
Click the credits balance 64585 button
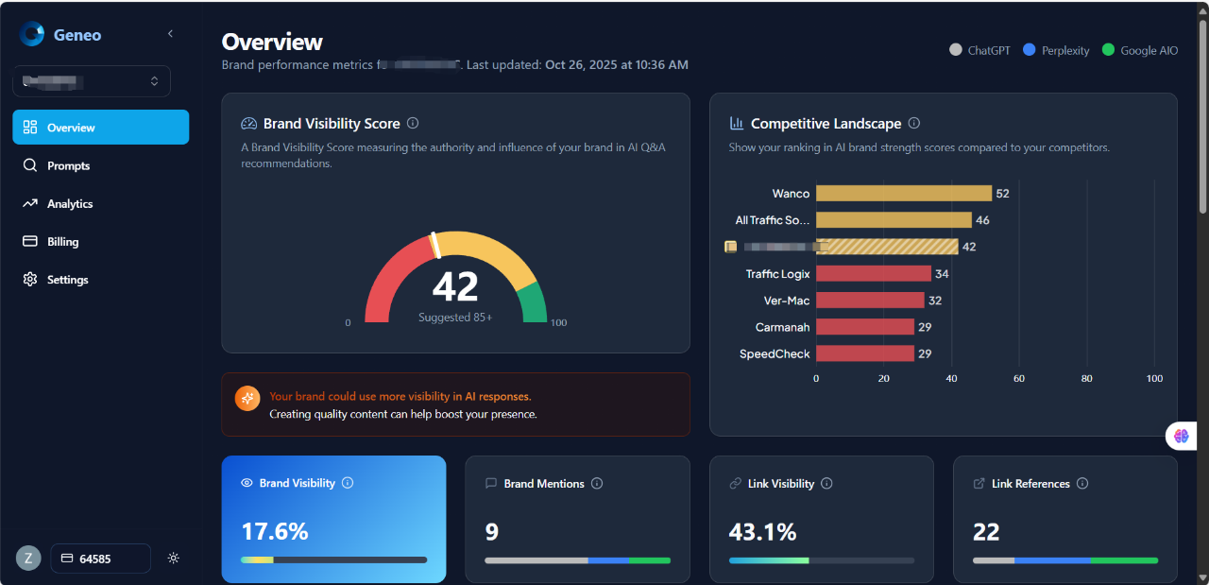pos(100,559)
